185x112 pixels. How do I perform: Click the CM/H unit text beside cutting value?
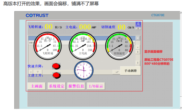(x=131, y=27)
